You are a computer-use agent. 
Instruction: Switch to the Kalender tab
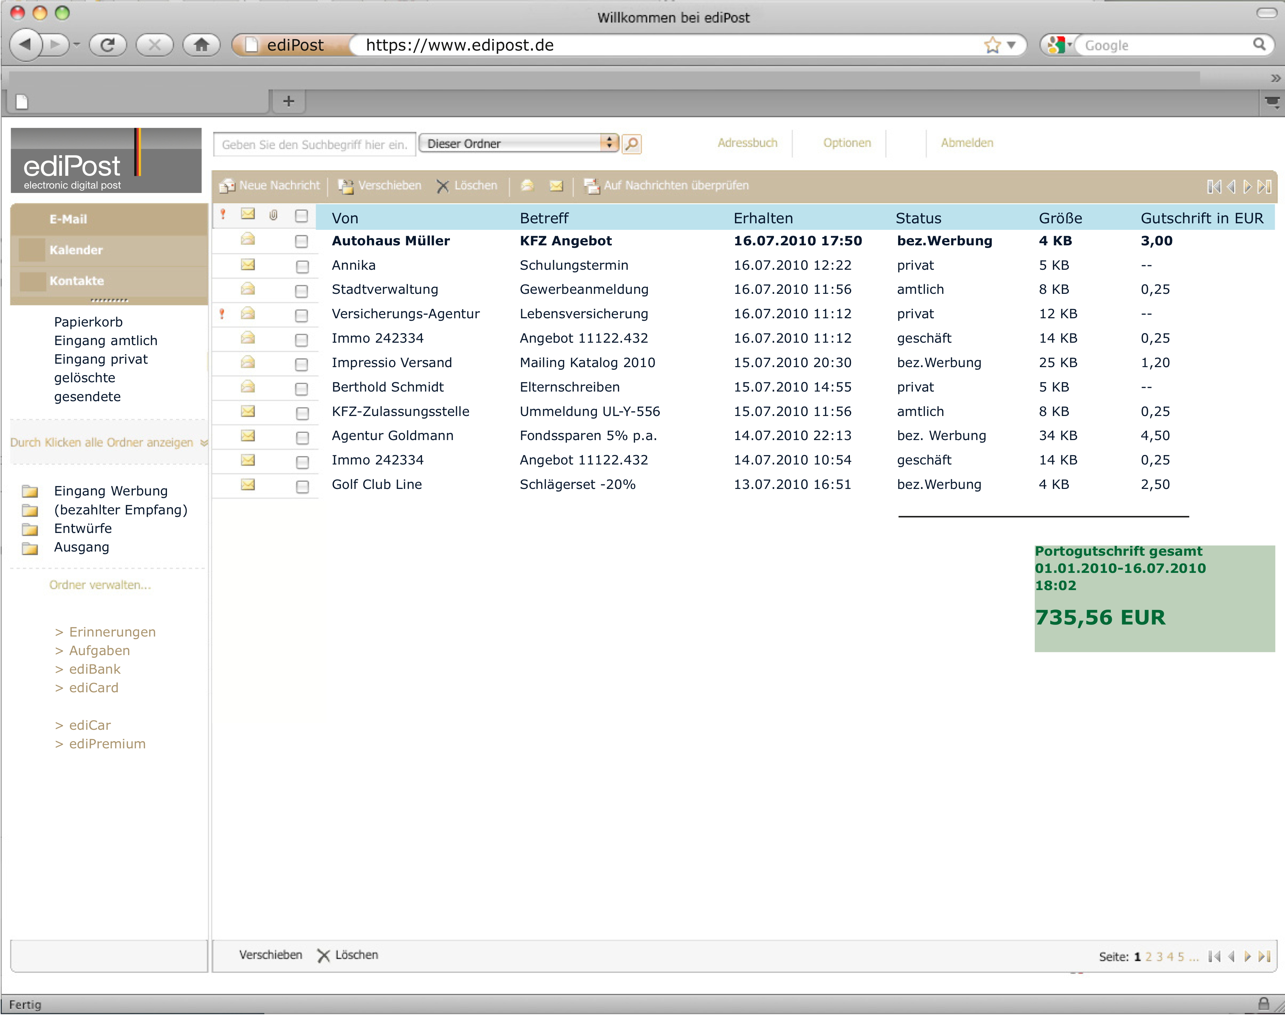[x=76, y=250]
